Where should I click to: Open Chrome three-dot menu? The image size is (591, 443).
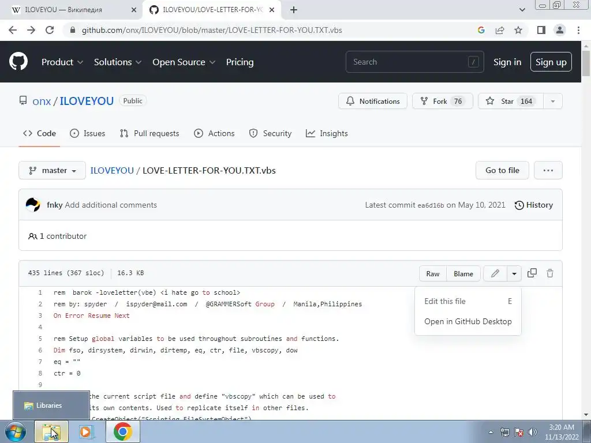[578, 30]
